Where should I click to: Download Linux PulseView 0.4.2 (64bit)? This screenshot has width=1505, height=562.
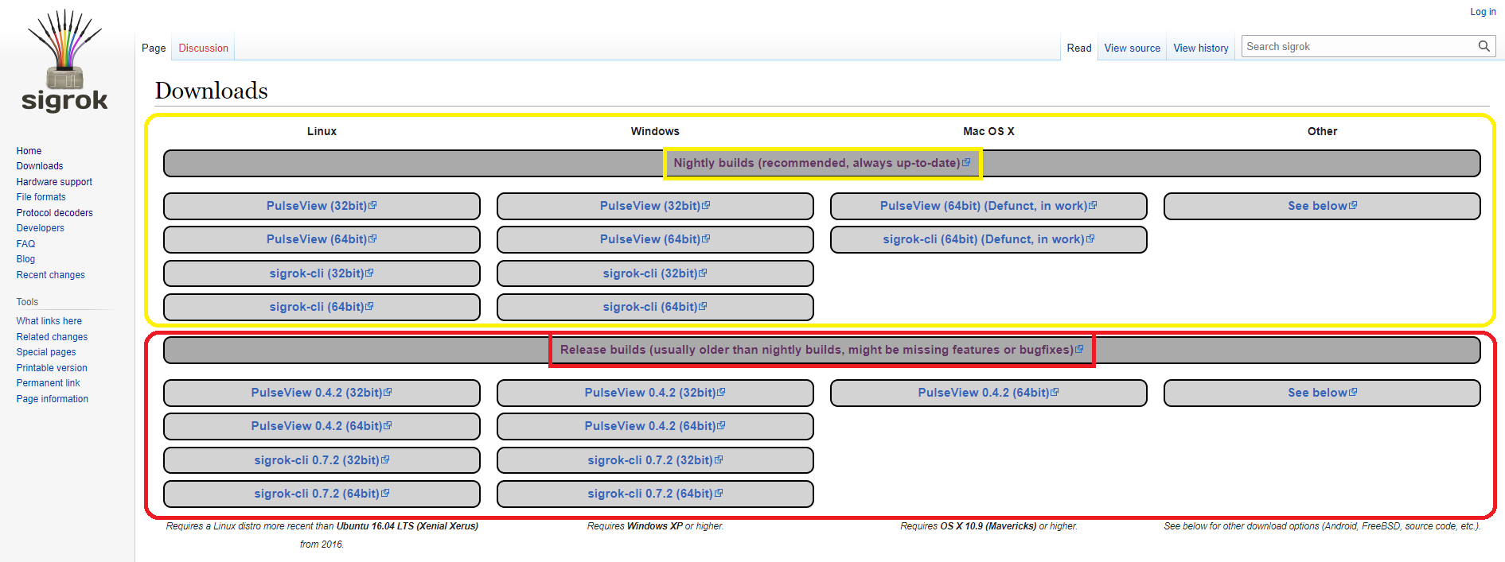coord(322,426)
